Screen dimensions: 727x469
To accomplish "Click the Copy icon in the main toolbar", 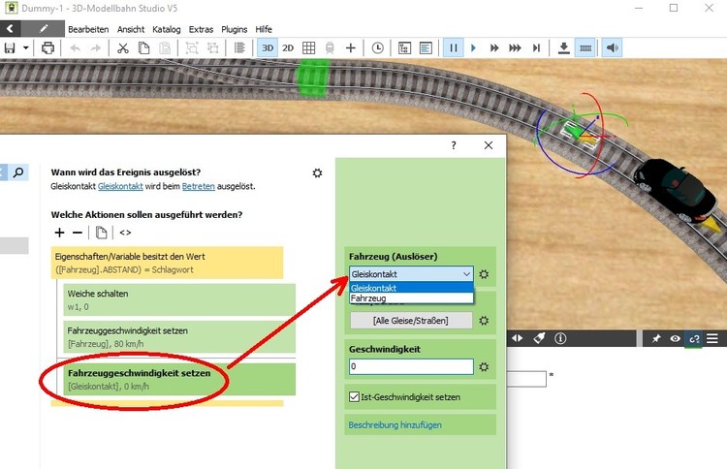I will pyautogui.click(x=144, y=47).
